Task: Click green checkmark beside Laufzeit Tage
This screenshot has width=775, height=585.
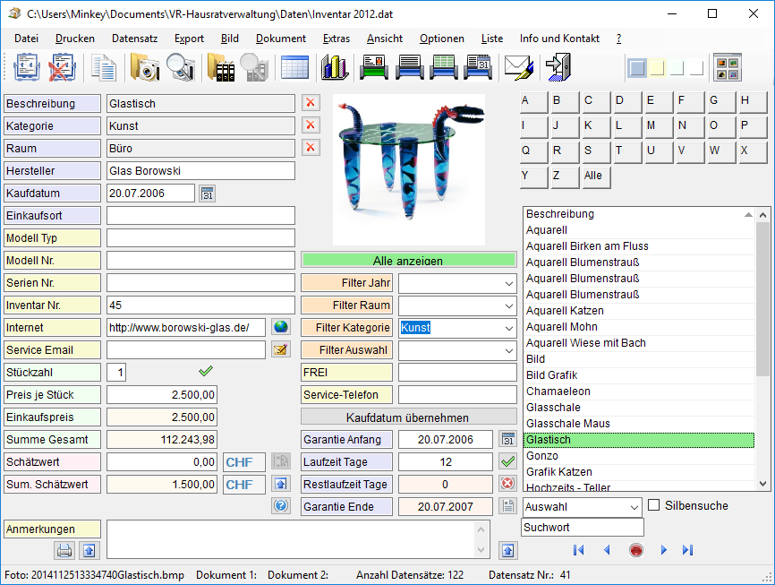Action: pos(508,461)
